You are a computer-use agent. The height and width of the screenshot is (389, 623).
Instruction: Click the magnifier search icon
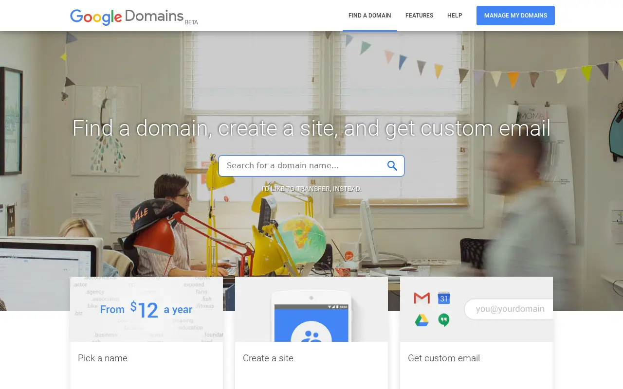pyautogui.click(x=392, y=166)
